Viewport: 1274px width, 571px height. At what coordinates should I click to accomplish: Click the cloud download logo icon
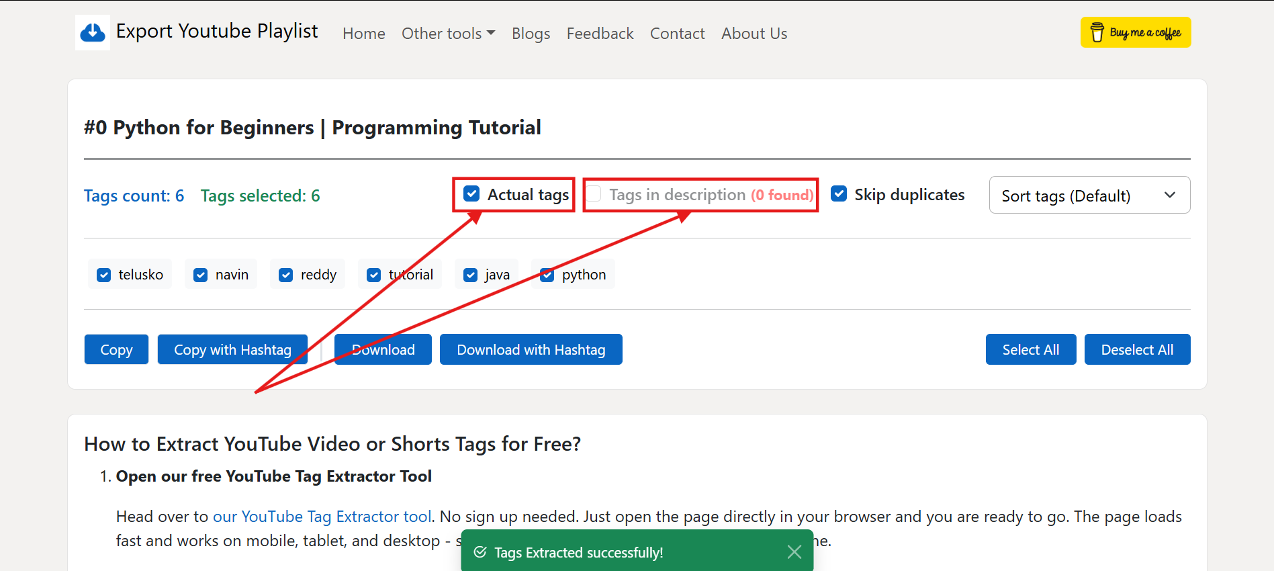coord(93,32)
